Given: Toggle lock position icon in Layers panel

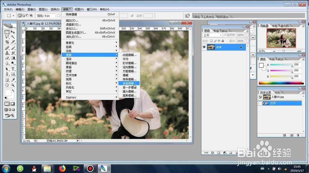Looking at the screenshot, I should click(219, 41).
